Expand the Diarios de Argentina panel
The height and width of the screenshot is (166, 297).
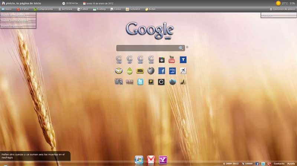[18, 15]
